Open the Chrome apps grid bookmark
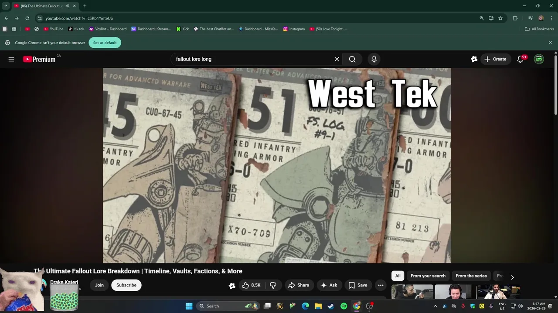The height and width of the screenshot is (313, 558). coord(14,29)
